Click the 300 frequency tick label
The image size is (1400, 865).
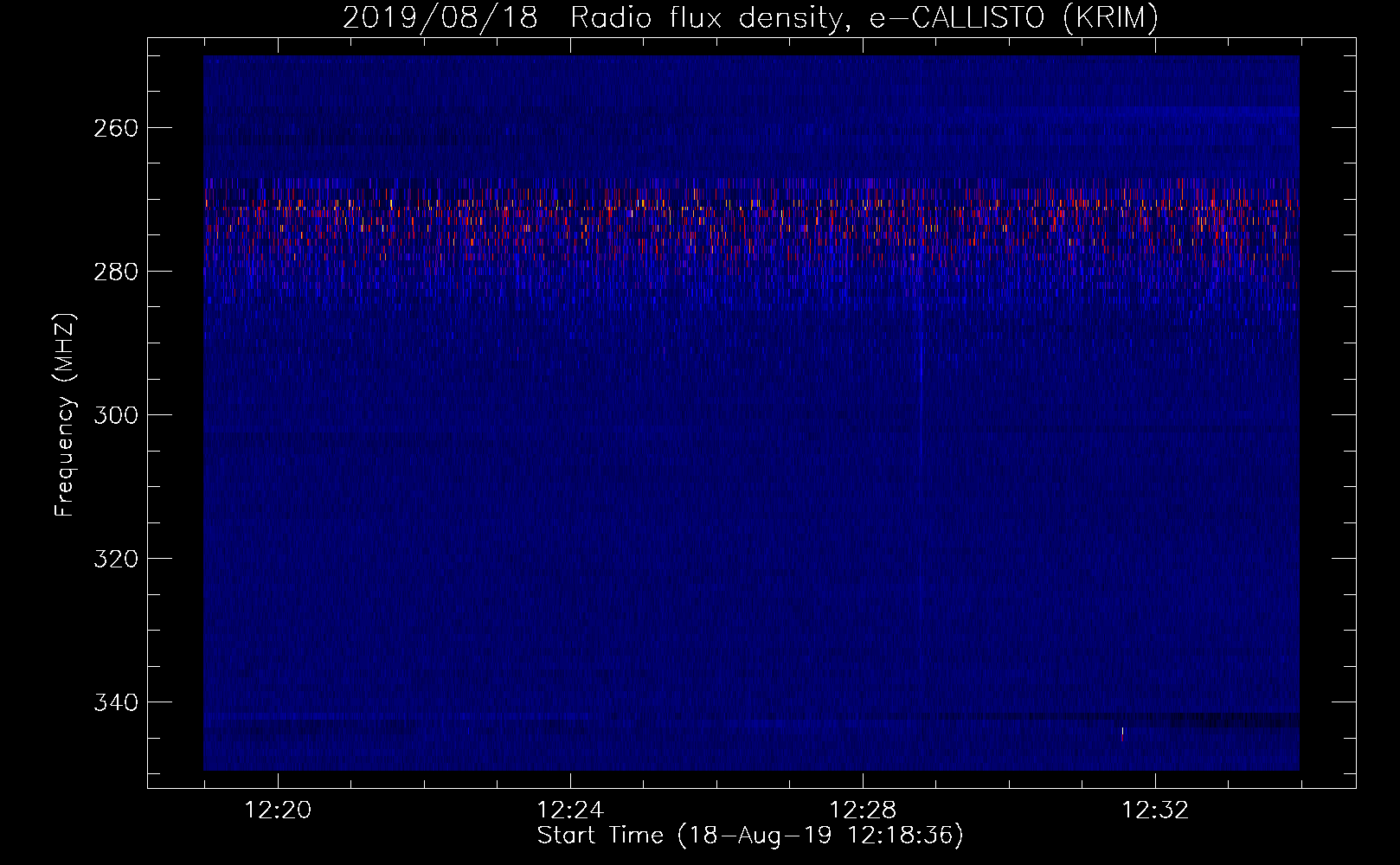point(115,415)
